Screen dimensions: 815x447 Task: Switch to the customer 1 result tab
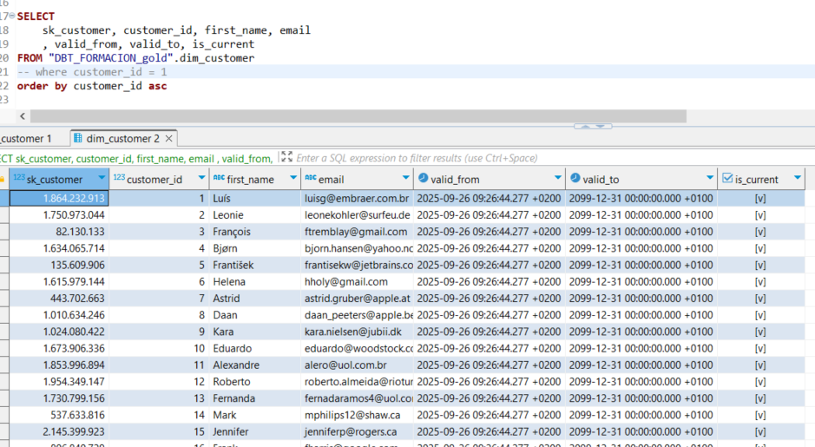[26, 138]
